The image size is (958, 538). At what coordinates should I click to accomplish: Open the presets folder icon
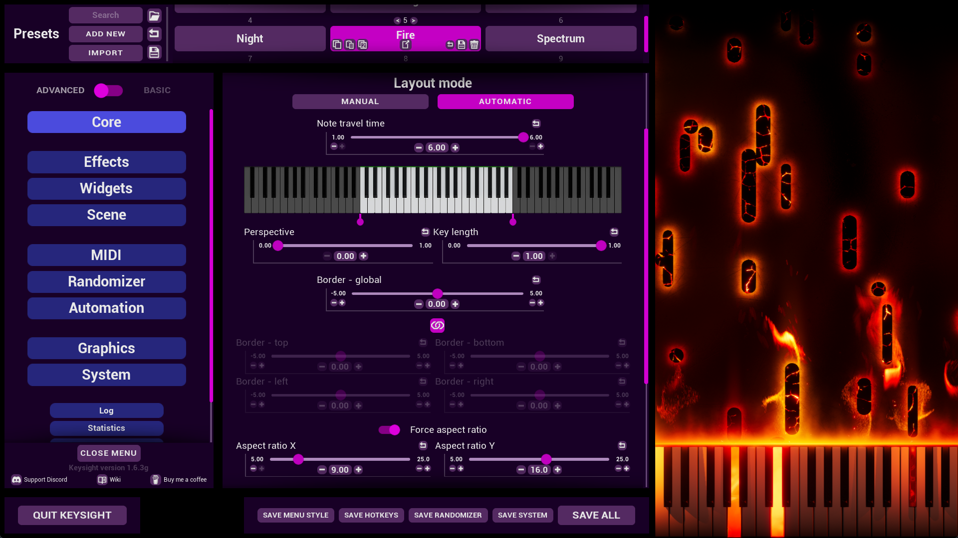point(154,15)
